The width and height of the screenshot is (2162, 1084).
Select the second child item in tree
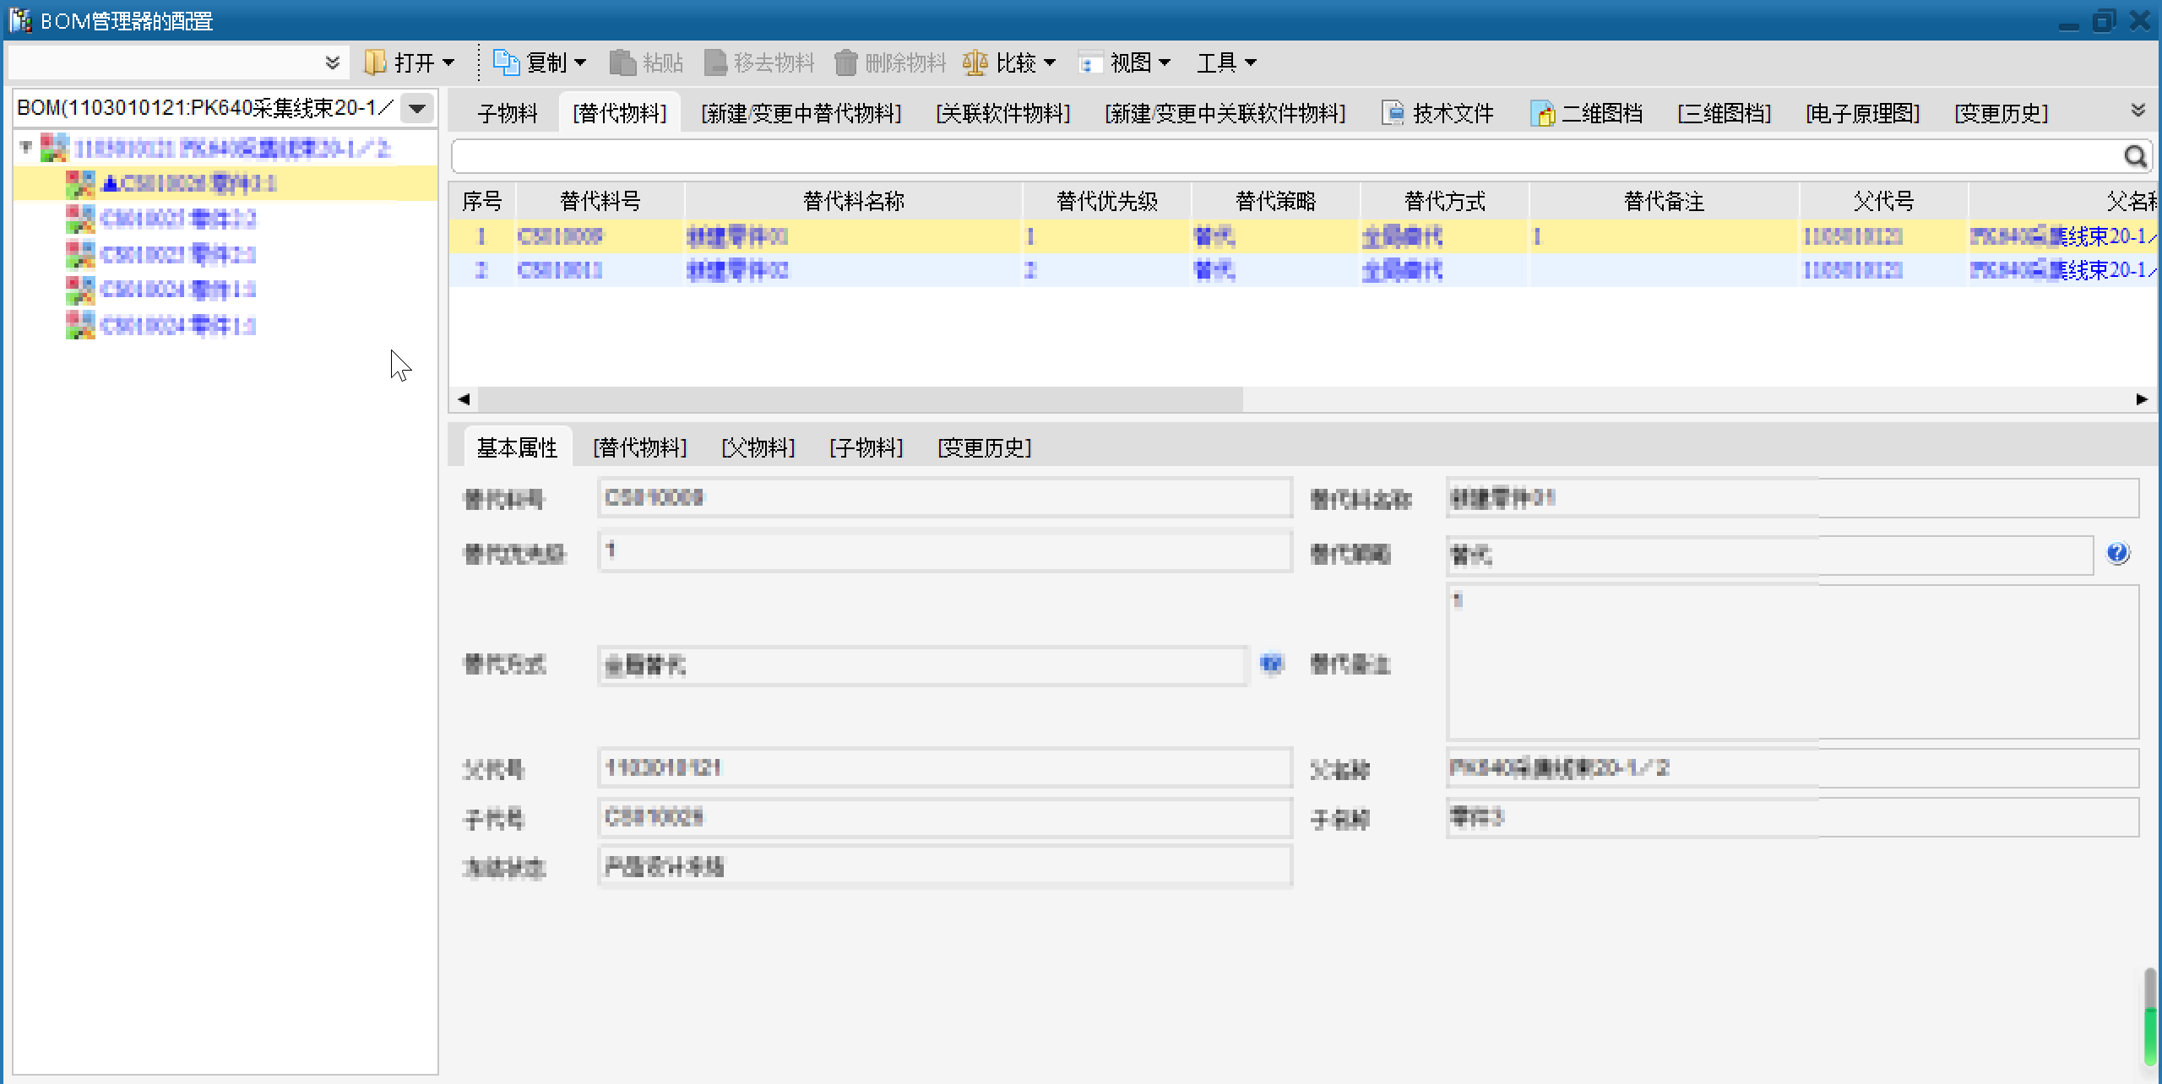(x=178, y=220)
